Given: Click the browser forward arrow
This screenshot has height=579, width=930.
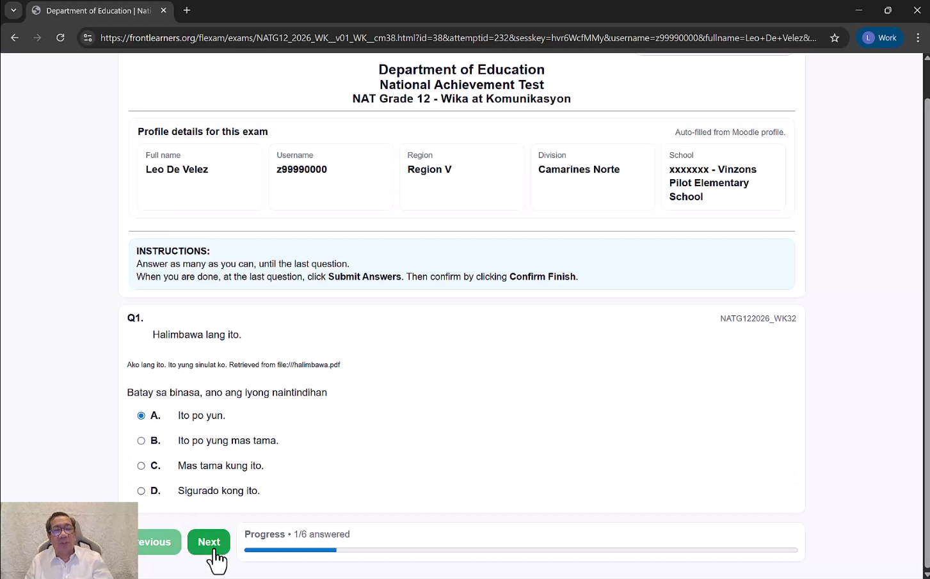Looking at the screenshot, I should (37, 38).
